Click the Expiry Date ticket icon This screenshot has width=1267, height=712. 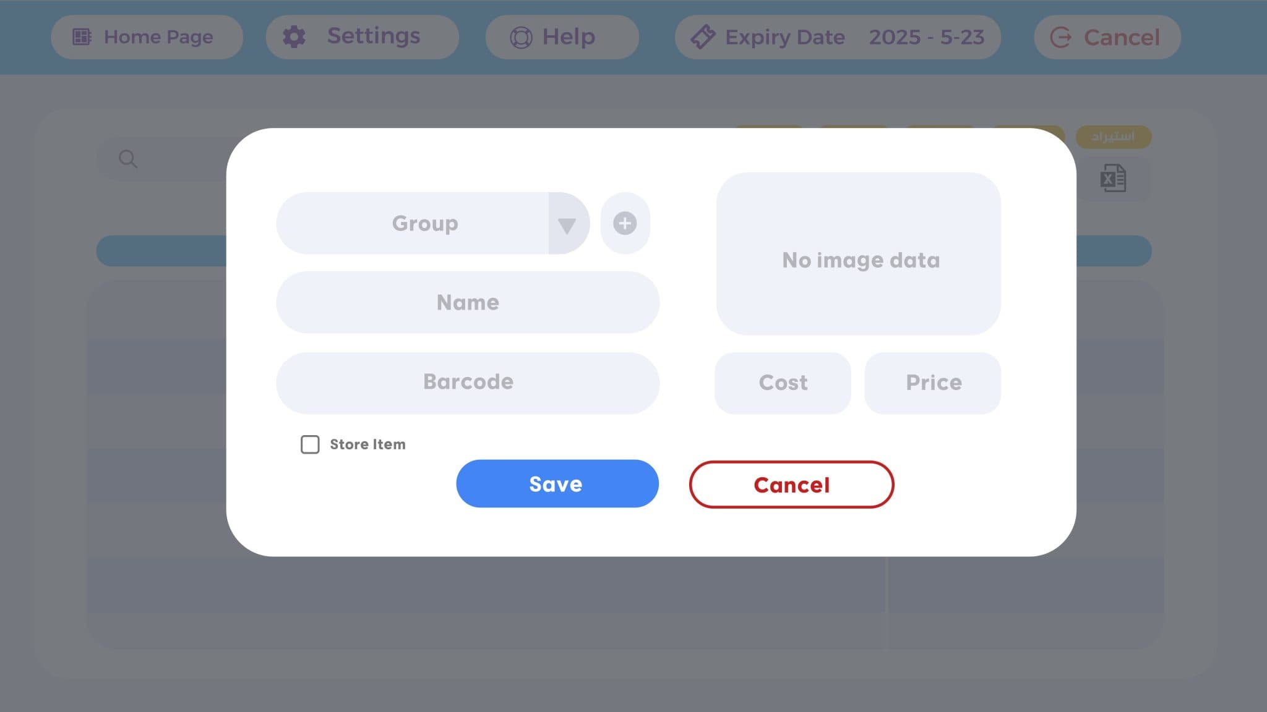pos(703,37)
